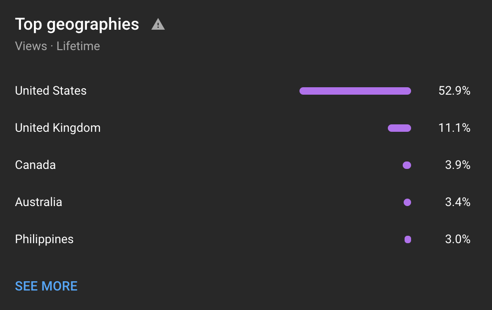Select the Philippines row label
Image resolution: width=492 pixels, height=310 pixels.
tap(44, 239)
